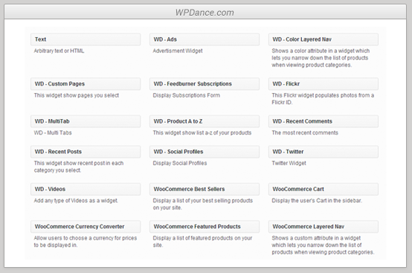Click 'Shows a custom attribute in a widget' description
Viewport: 412px width, 273px height.
[x=323, y=245]
